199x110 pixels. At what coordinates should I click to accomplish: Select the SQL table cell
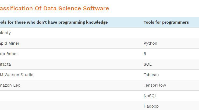(147, 64)
